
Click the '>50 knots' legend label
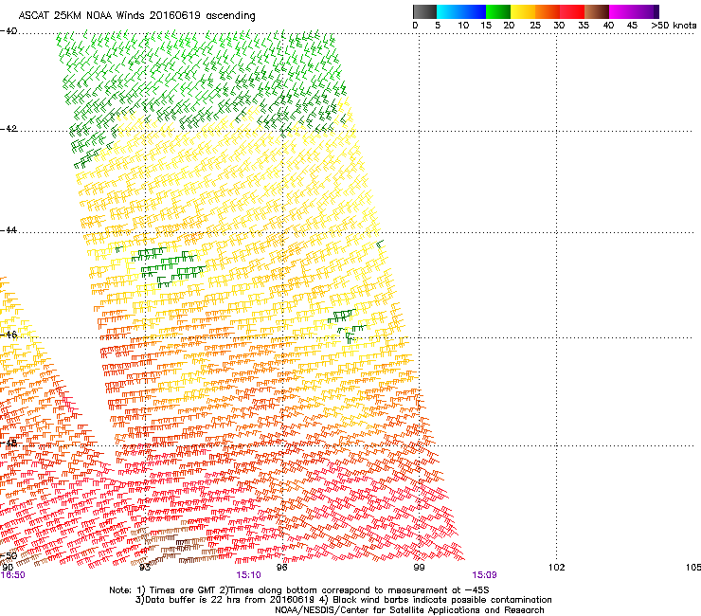674,25
